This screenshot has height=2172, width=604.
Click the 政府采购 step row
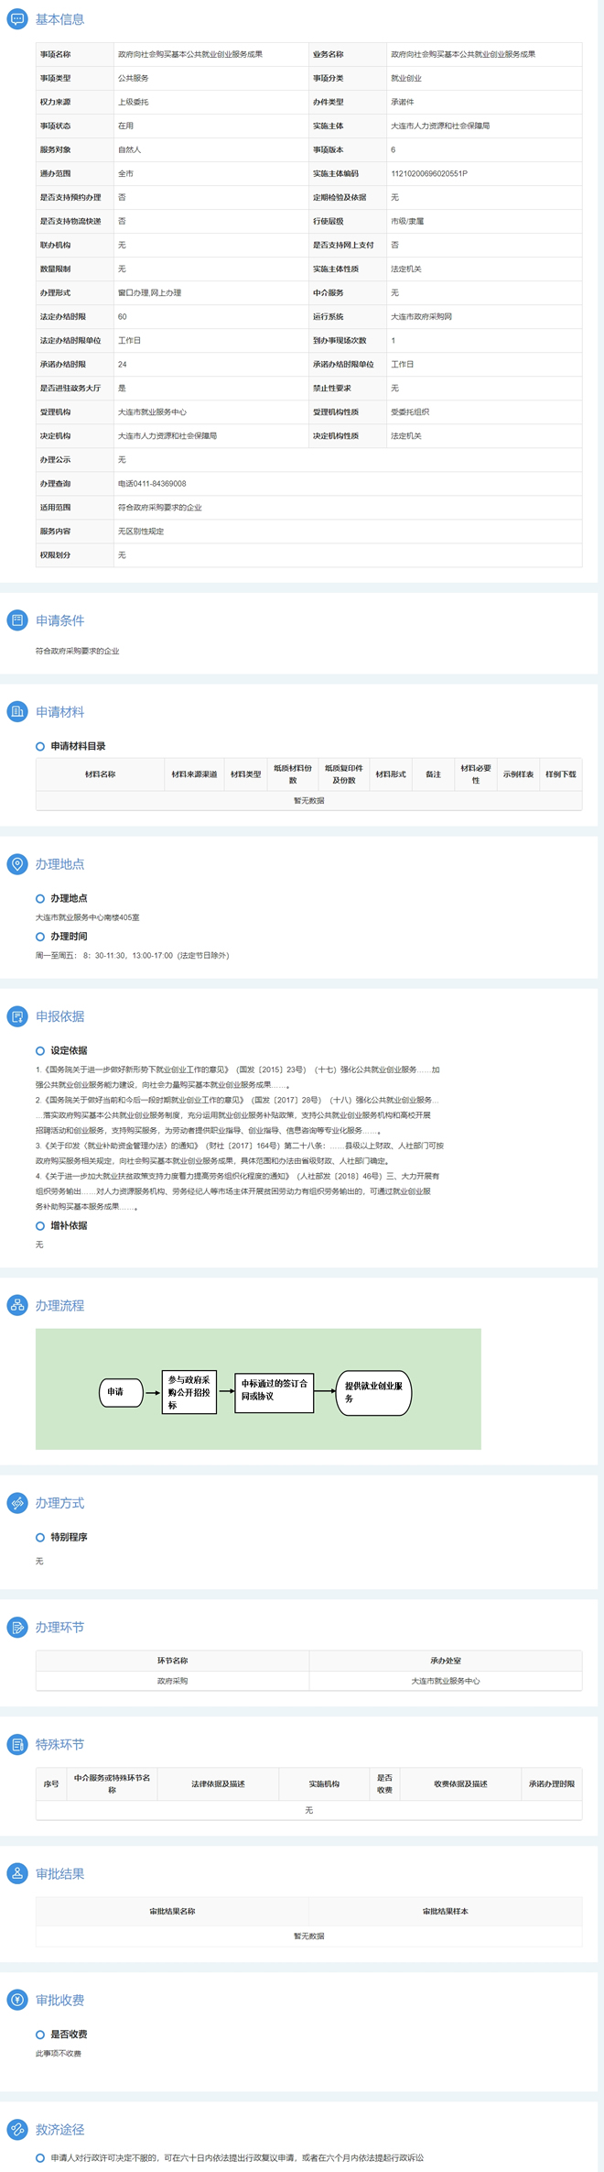pos(309,1681)
